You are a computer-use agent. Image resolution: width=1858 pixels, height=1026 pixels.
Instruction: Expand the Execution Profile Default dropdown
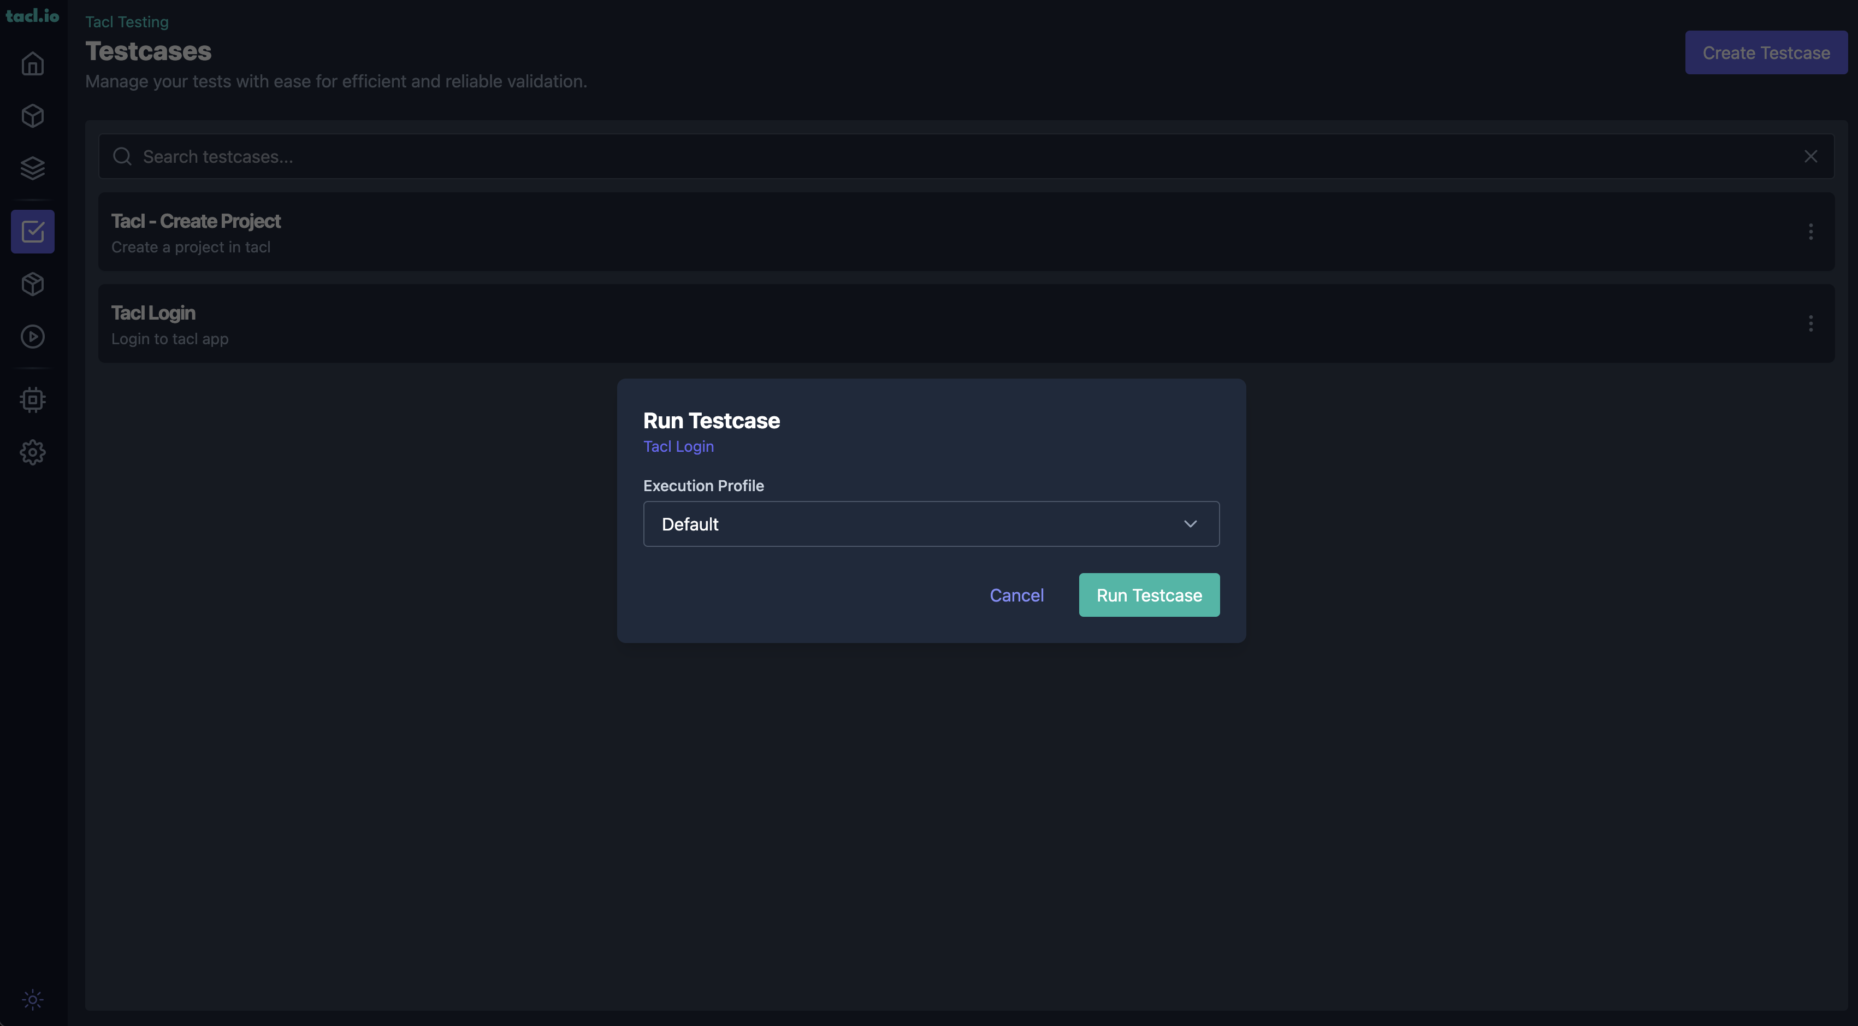click(x=931, y=524)
